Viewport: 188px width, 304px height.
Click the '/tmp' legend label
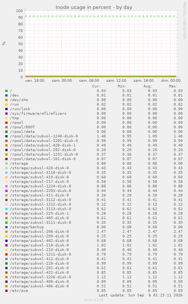tap(14, 118)
